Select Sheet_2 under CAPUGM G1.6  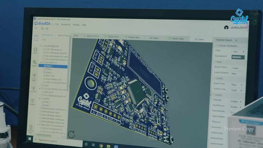click(x=49, y=69)
